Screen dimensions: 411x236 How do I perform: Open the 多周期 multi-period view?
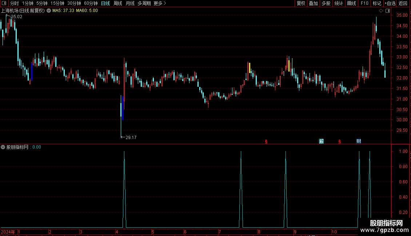144,3
